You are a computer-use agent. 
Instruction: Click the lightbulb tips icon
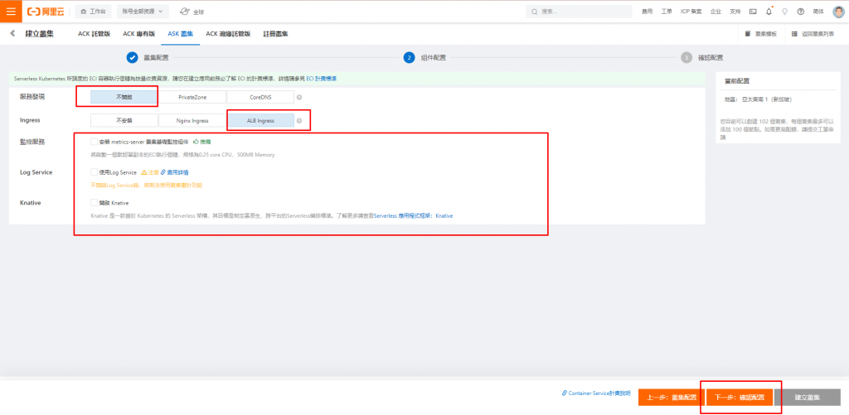point(784,12)
